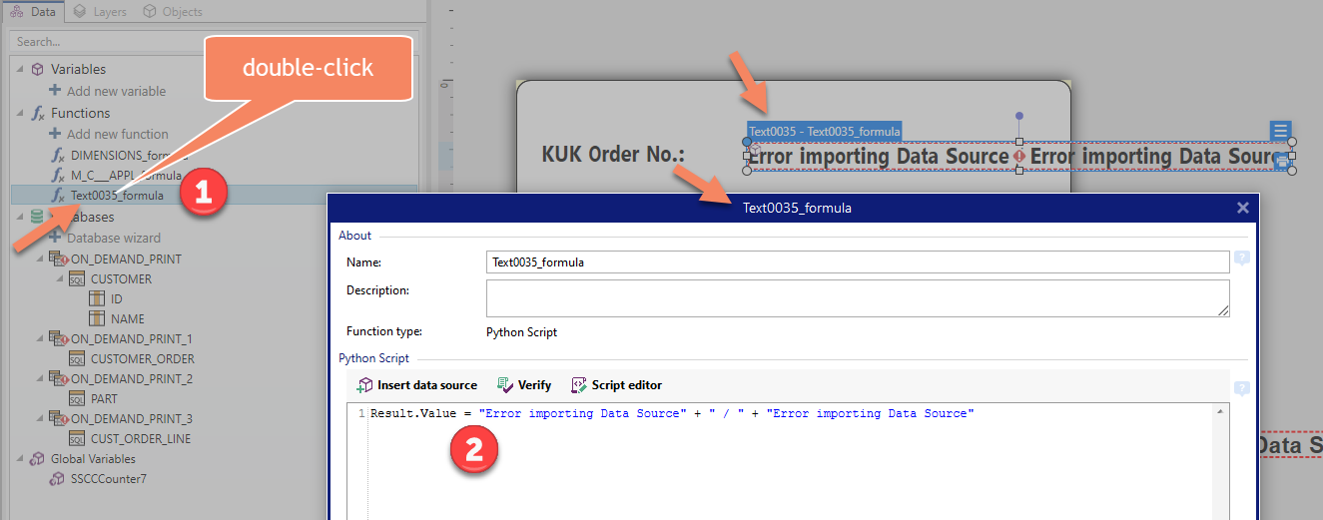Click the SSCCCounter7 variable icon

59,478
